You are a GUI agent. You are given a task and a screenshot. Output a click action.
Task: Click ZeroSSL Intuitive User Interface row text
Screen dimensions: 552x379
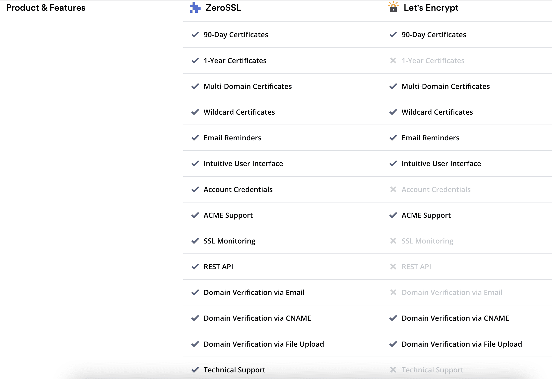[x=243, y=164]
